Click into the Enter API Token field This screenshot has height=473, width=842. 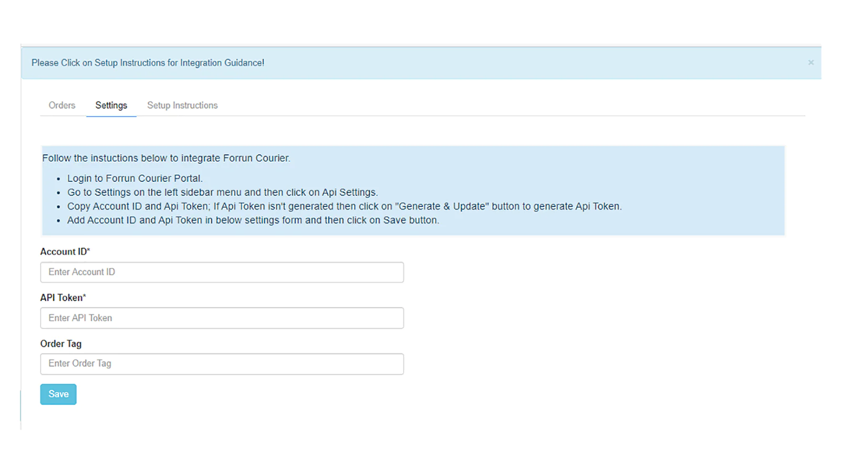pos(222,318)
